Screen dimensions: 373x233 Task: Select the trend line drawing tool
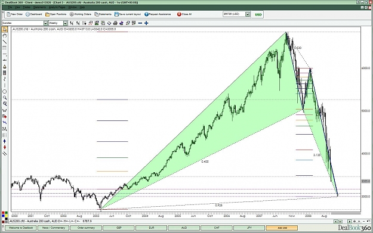coord(5,42)
